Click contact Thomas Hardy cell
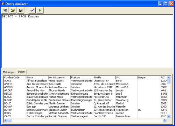This screenshot has height=126, width=175. pos(59,90)
